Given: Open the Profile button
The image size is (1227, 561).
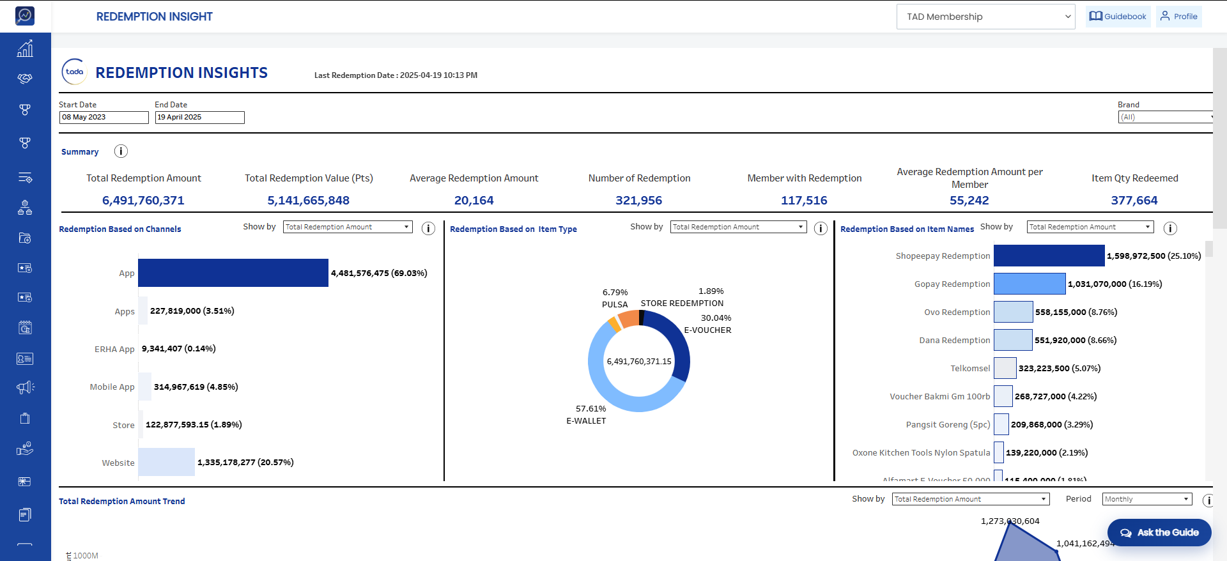Looking at the screenshot, I should click(x=1179, y=17).
